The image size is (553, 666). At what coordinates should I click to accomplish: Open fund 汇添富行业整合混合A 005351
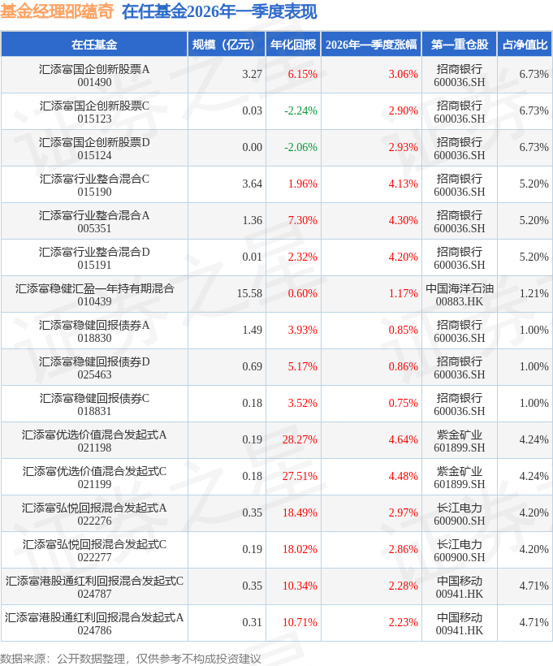pyautogui.click(x=94, y=221)
